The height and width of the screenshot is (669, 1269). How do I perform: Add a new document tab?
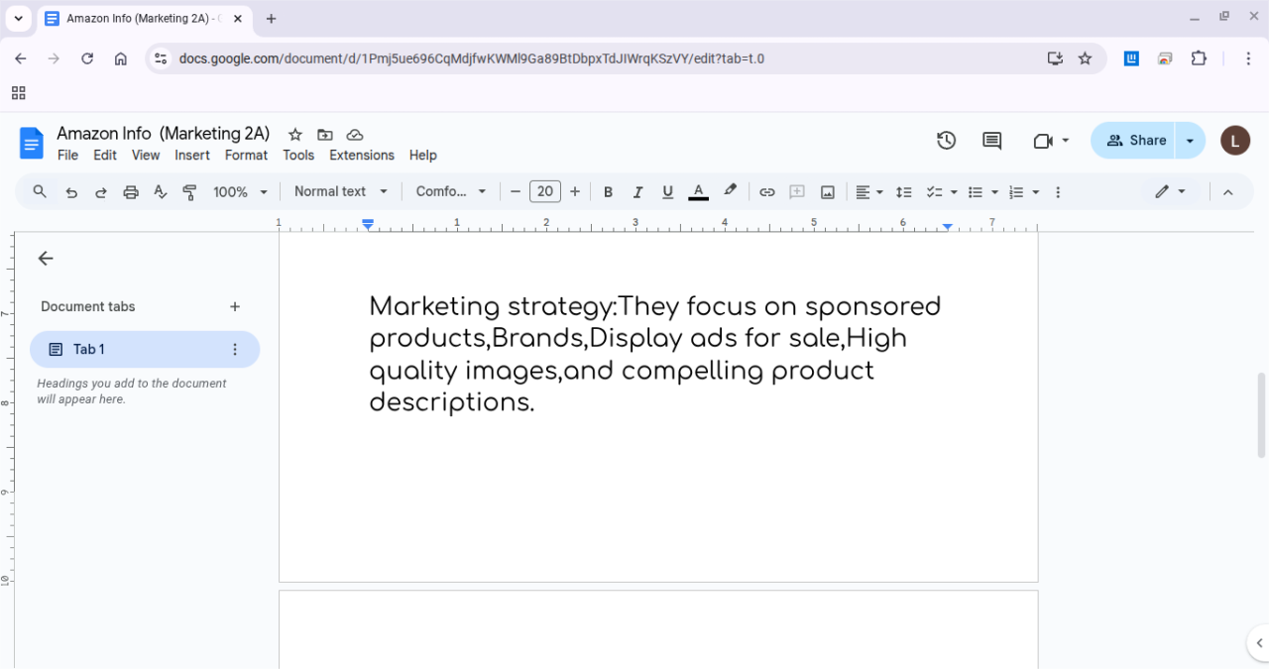coord(235,307)
